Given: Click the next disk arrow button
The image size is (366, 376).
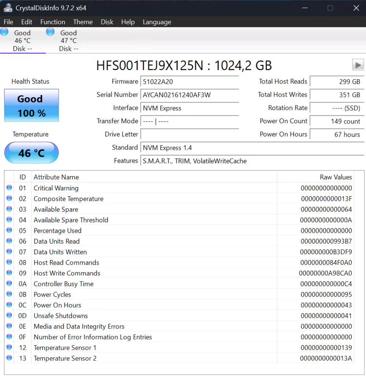Looking at the screenshot, I should click(358, 65).
